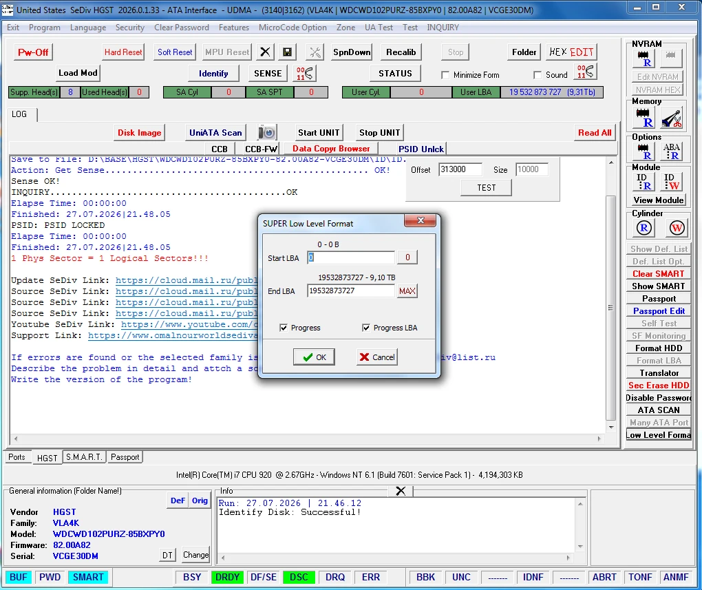
Task: Toggle the Sound checkbox
Action: pos(538,75)
